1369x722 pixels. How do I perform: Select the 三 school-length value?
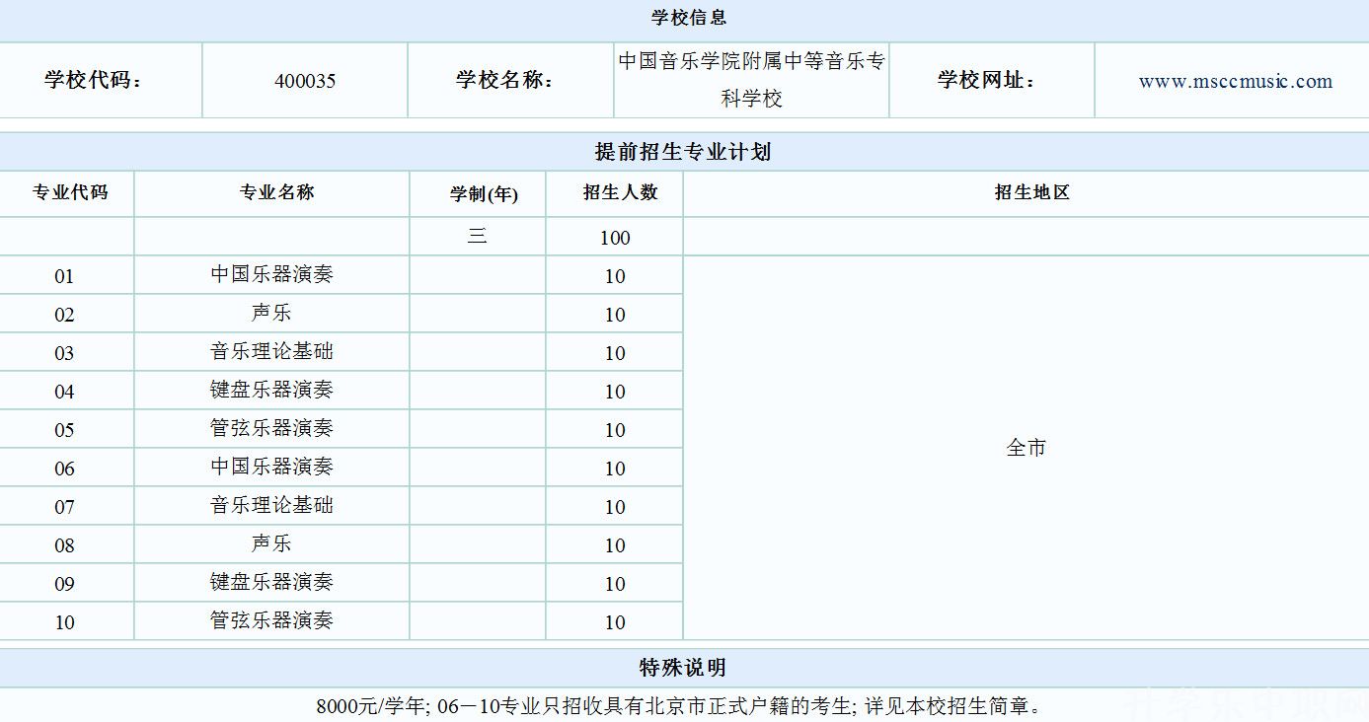click(478, 236)
